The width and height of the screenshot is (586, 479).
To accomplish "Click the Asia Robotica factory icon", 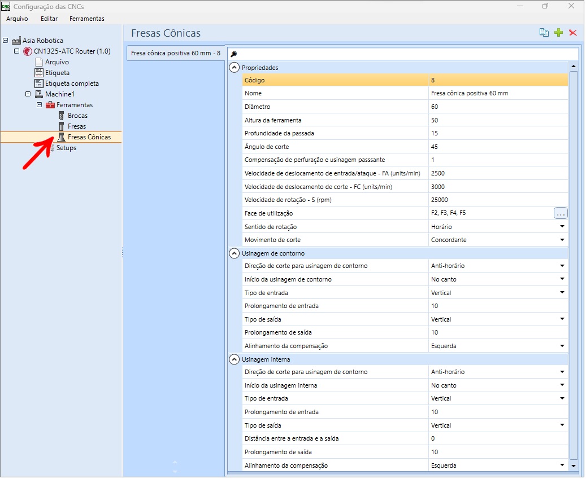I will click(16, 41).
